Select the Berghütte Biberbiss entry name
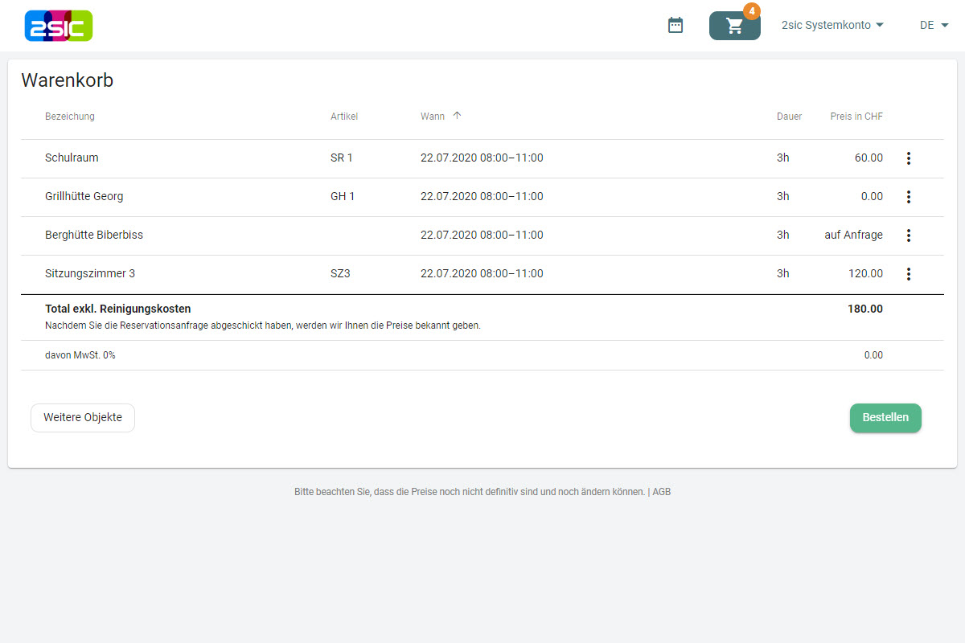Image resolution: width=965 pixels, height=643 pixels. click(94, 235)
